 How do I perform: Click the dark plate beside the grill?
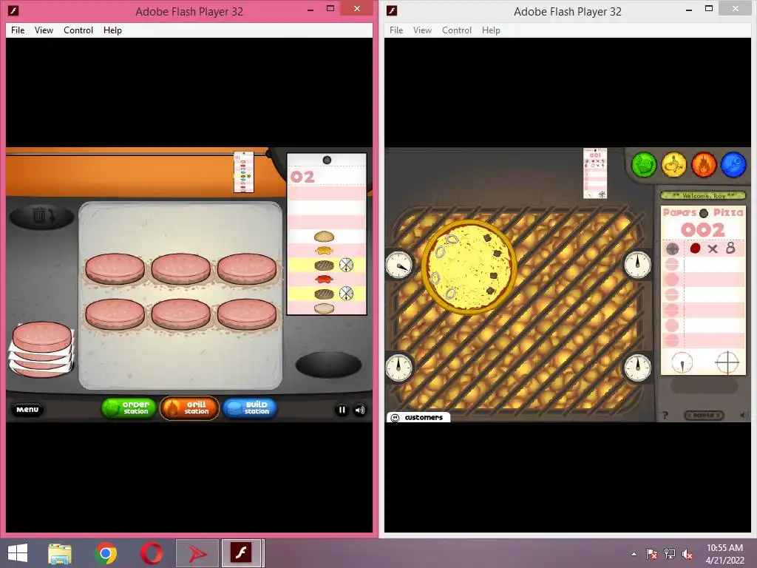[328, 365]
